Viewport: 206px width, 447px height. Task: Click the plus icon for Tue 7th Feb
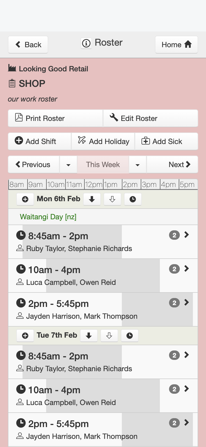pyautogui.click(x=25, y=336)
